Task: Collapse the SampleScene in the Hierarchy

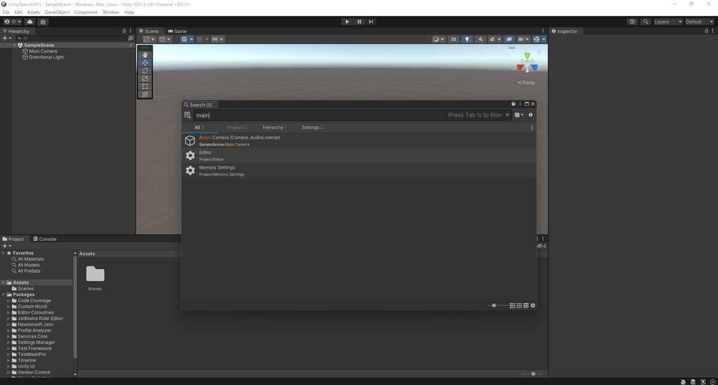Action: pyautogui.click(x=14, y=45)
